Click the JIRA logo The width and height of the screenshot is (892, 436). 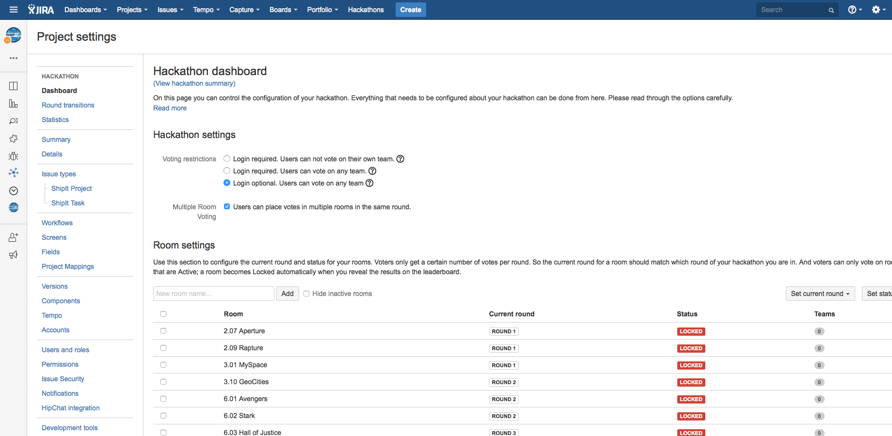tap(41, 10)
